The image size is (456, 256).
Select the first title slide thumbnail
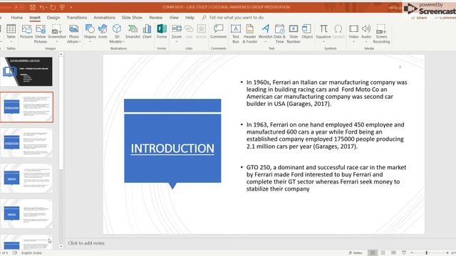tap(26, 71)
